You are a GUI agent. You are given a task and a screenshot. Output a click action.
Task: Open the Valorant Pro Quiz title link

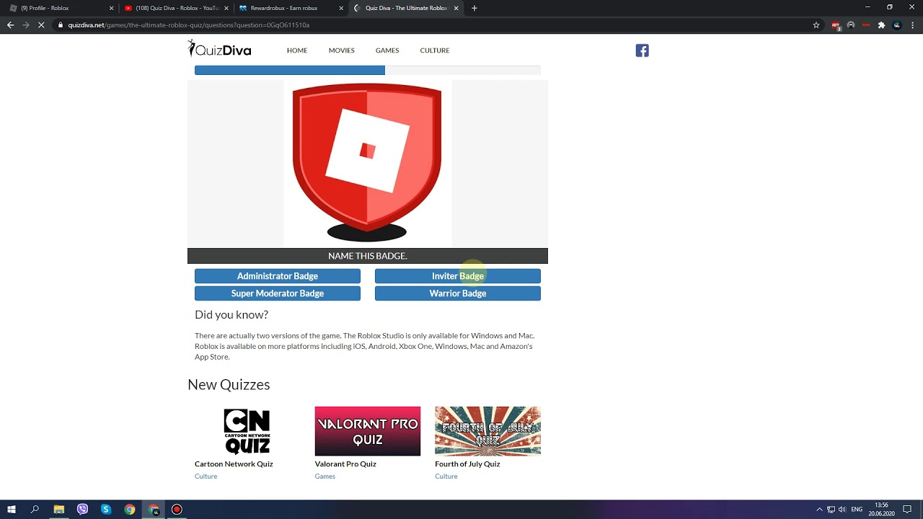pos(345,463)
